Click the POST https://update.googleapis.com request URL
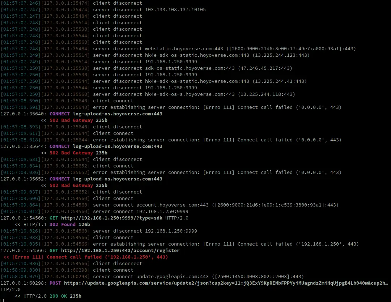The image size is (391, 302). tap(226, 283)
